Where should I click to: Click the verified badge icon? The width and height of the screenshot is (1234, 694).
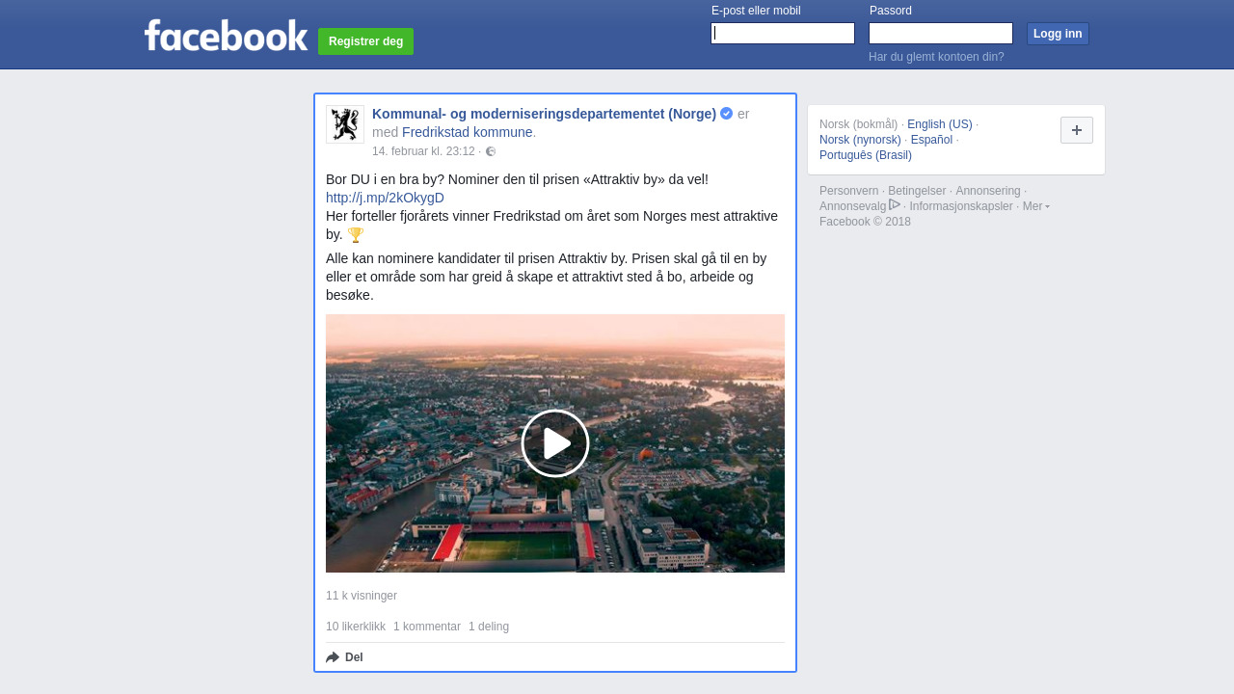coord(727,114)
